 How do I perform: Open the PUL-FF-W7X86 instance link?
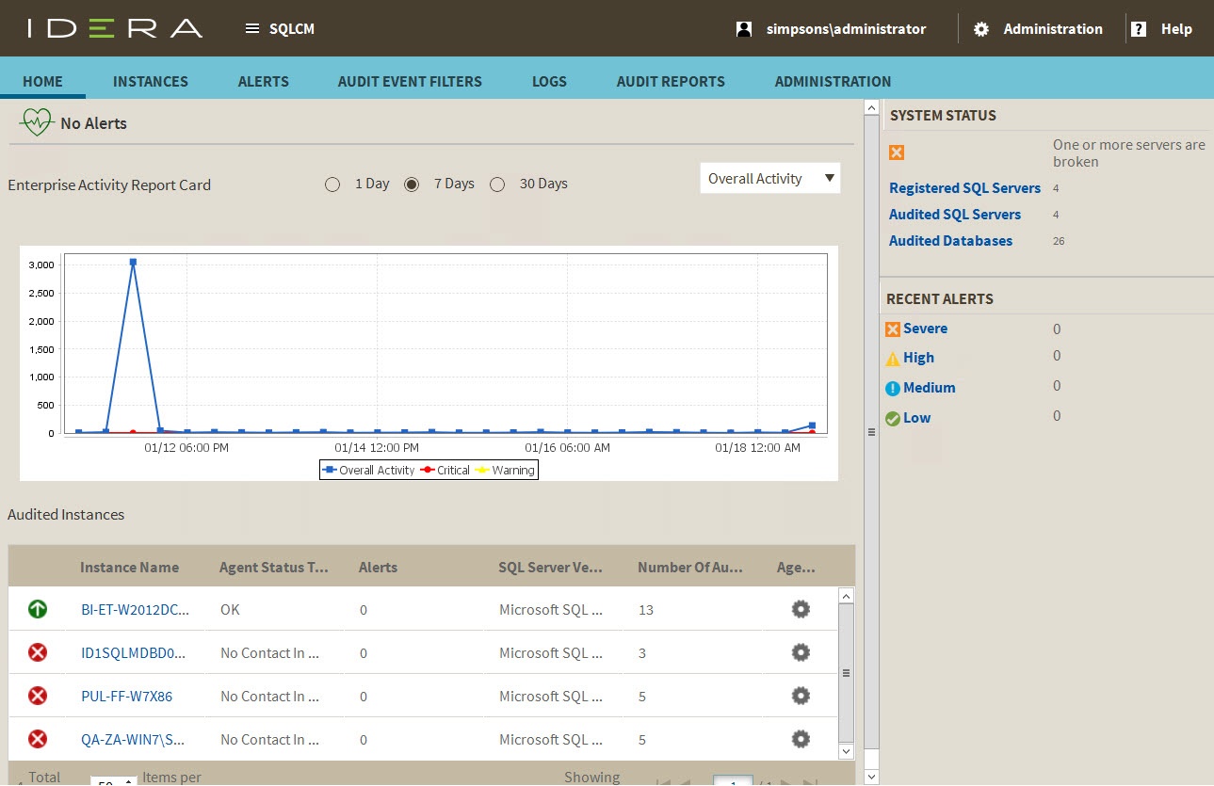[127, 697]
